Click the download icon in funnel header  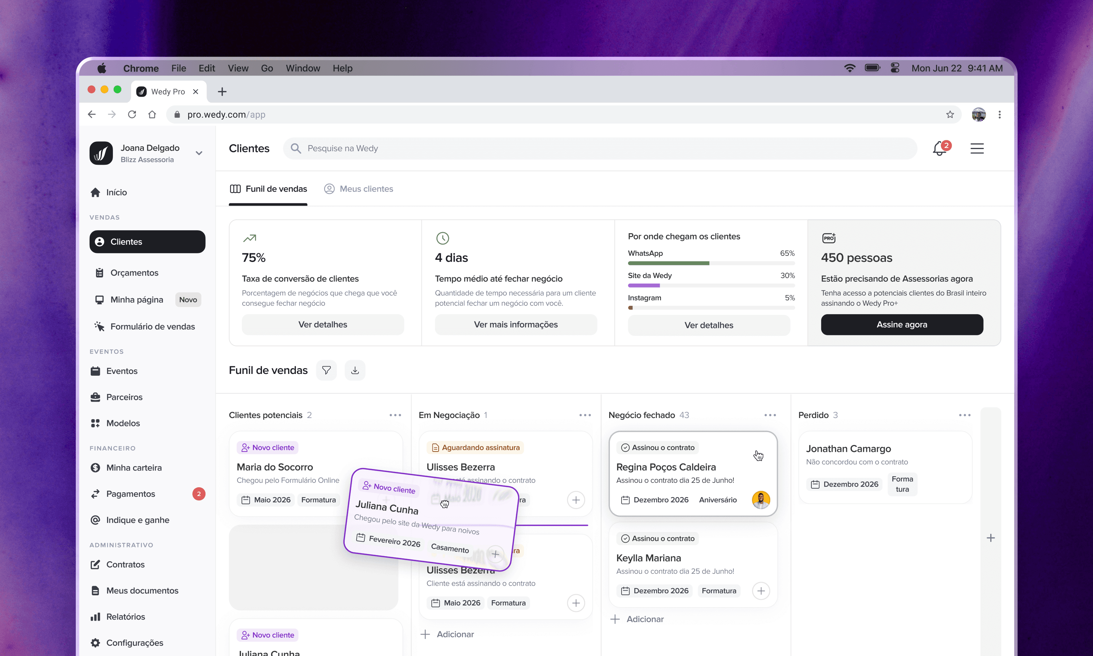coord(355,370)
